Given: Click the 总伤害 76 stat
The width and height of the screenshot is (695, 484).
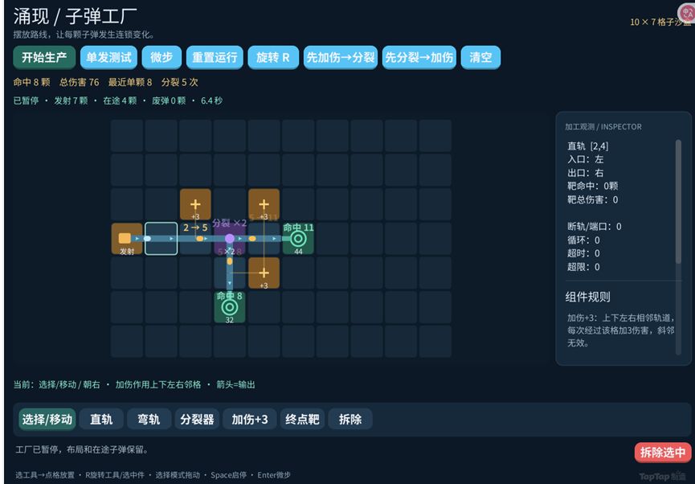Looking at the screenshot, I should tap(80, 82).
